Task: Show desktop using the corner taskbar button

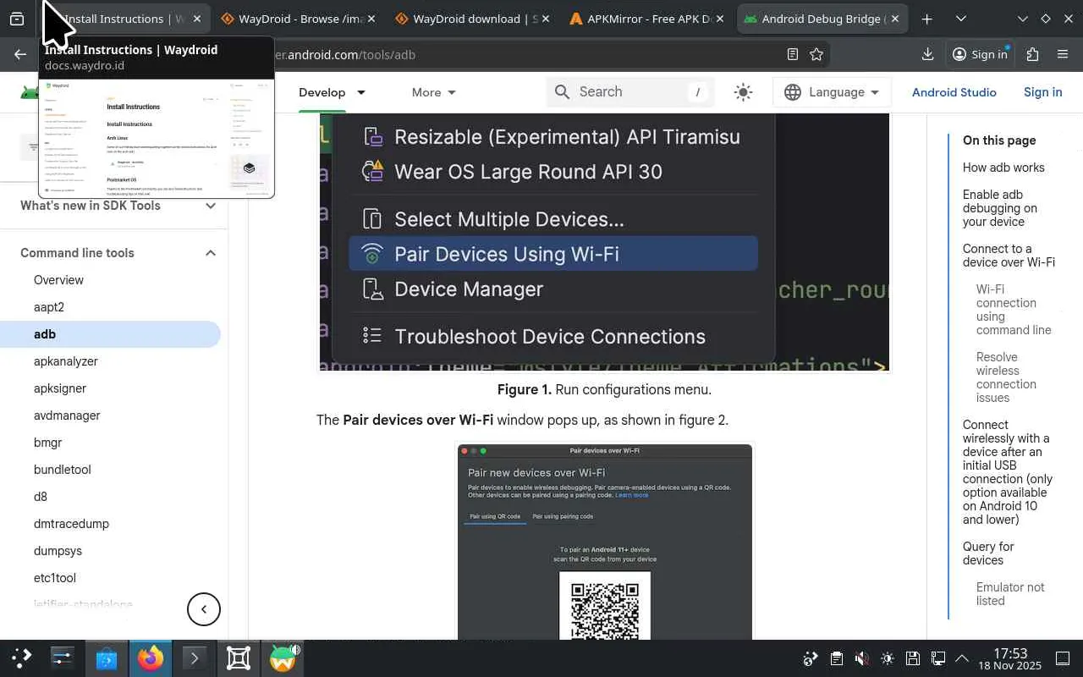Action: [1063, 658]
